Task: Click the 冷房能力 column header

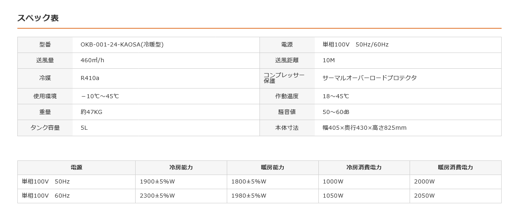Action: click(x=181, y=167)
